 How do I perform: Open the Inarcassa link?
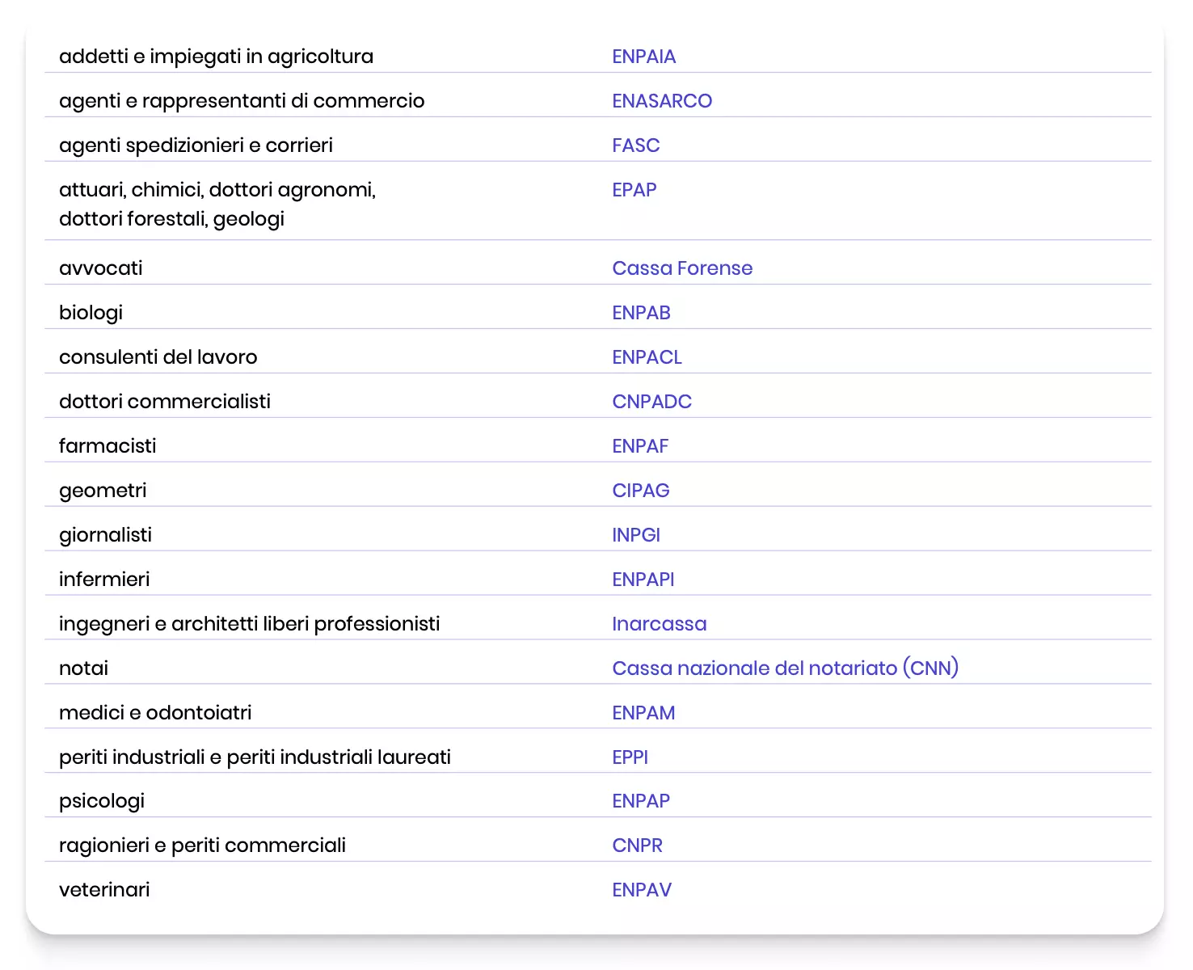click(x=659, y=624)
